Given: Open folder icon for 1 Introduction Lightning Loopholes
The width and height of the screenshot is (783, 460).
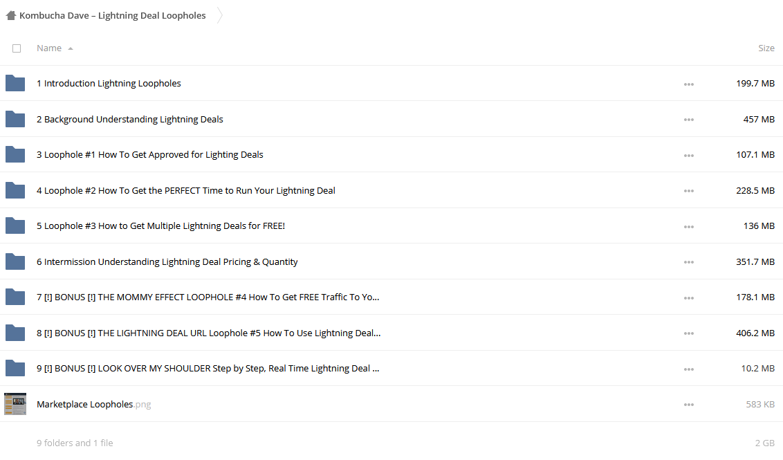Looking at the screenshot, I should click(15, 84).
